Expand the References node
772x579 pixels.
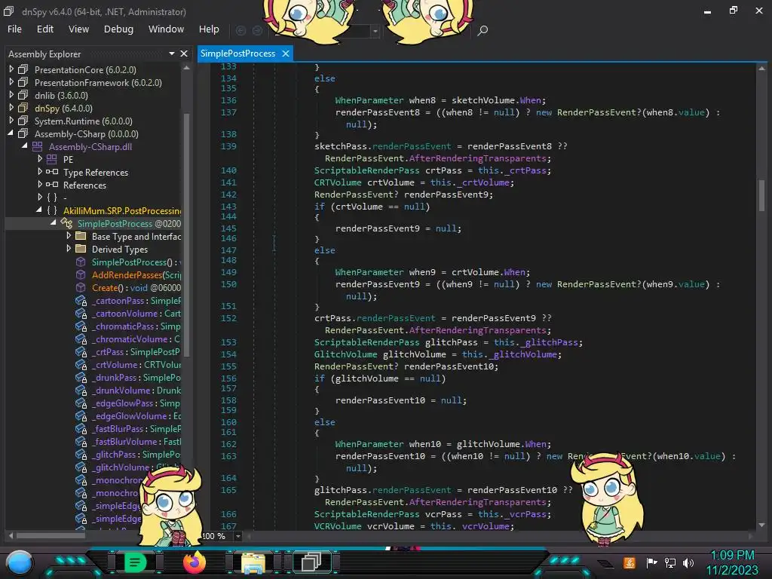click(40, 185)
